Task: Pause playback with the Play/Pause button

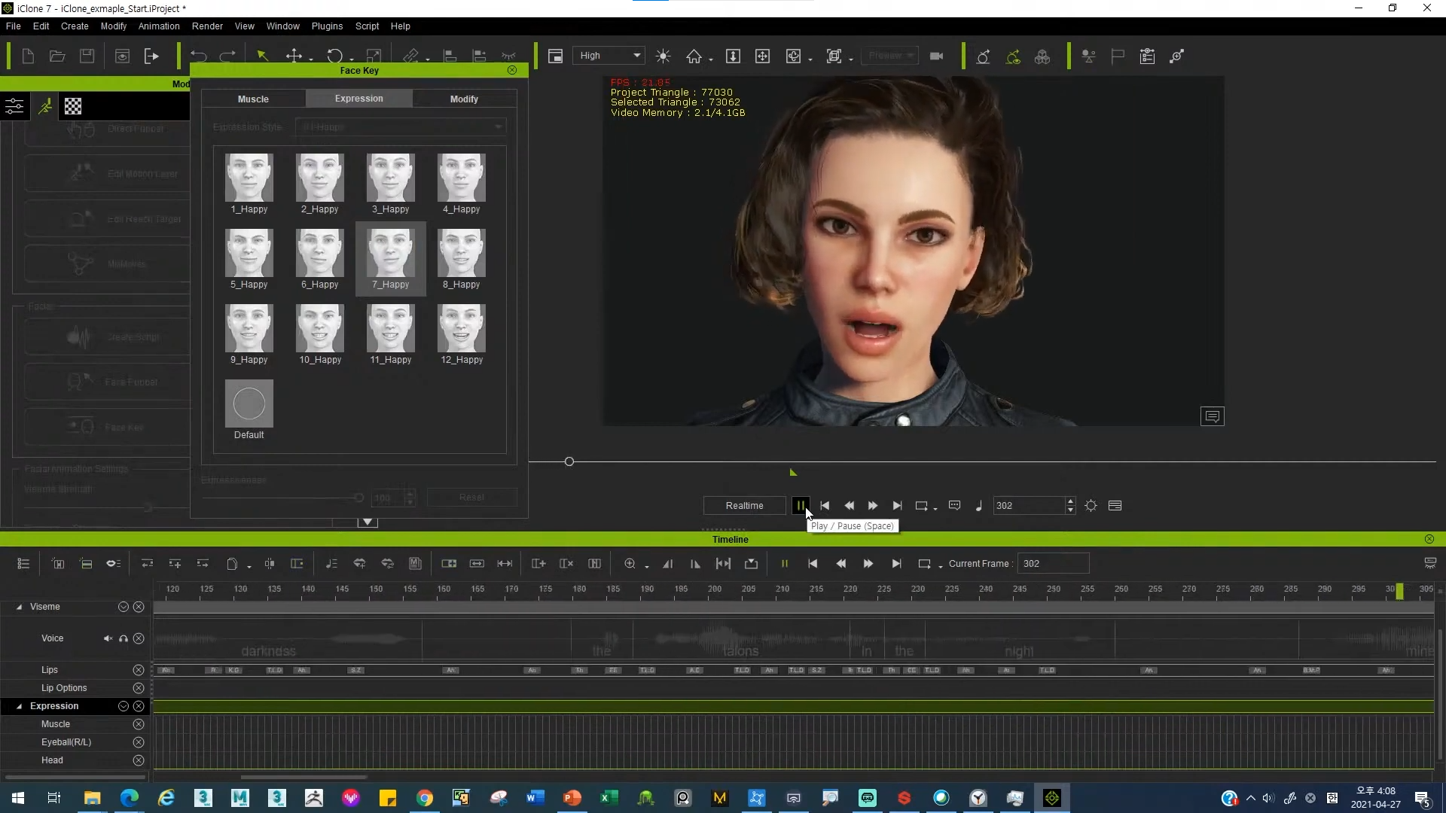Action: click(x=800, y=506)
